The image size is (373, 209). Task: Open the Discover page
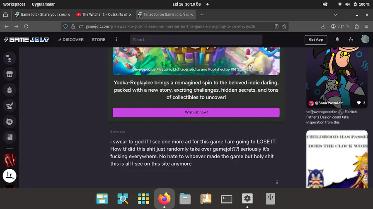click(x=71, y=40)
